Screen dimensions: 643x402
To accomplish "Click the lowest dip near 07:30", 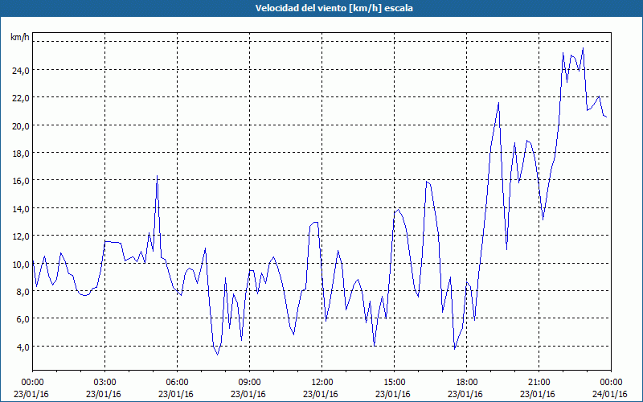I will (x=217, y=354).
